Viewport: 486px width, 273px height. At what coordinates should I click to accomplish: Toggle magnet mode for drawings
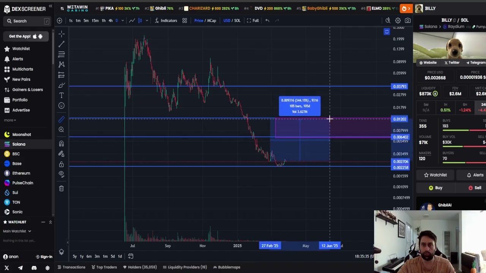coord(62,144)
